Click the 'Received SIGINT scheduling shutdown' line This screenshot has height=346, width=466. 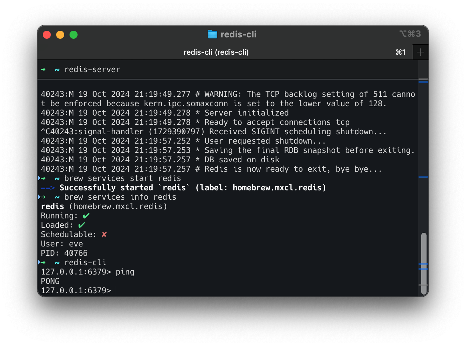pyautogui.click(x=214, y=132)
